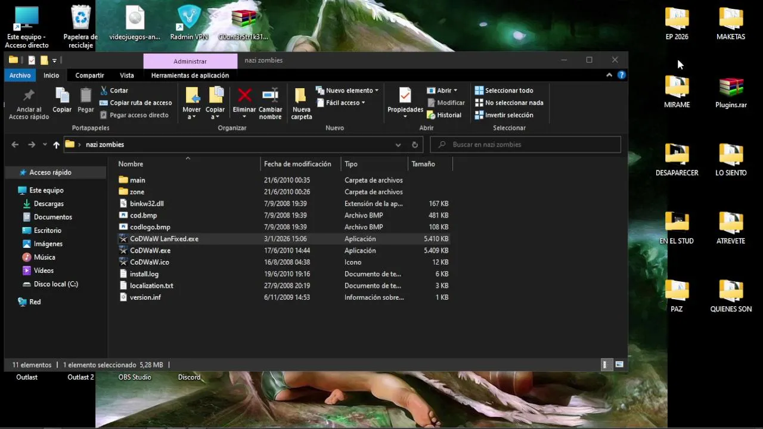Image resolution: width=763 pixels, height=429 pixels.
Task: Open the Archivo tab
Action: pyautogui.click(x=20, y=75)
